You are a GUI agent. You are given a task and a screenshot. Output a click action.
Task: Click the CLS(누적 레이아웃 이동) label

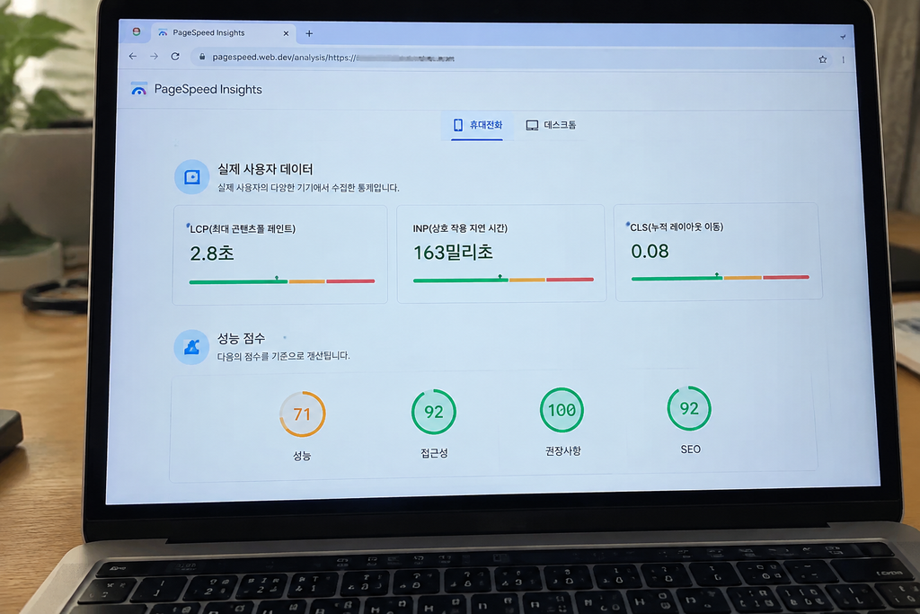pyautogui.click(x=676, y=227)
